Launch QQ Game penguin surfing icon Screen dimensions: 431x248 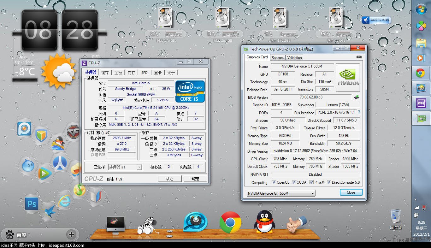[58, 143]
